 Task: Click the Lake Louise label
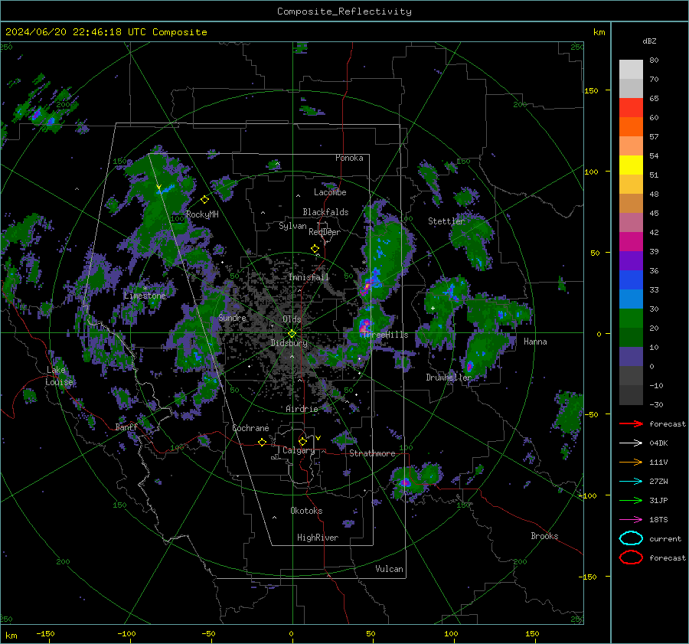[x=59, y=376]
